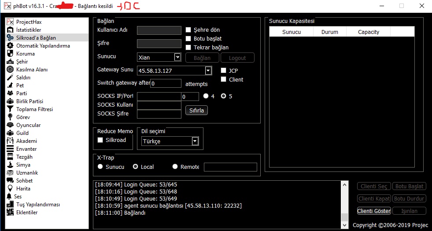
Task: Open the Sunucu dropdown showing Xian
Action: point(177,57)
